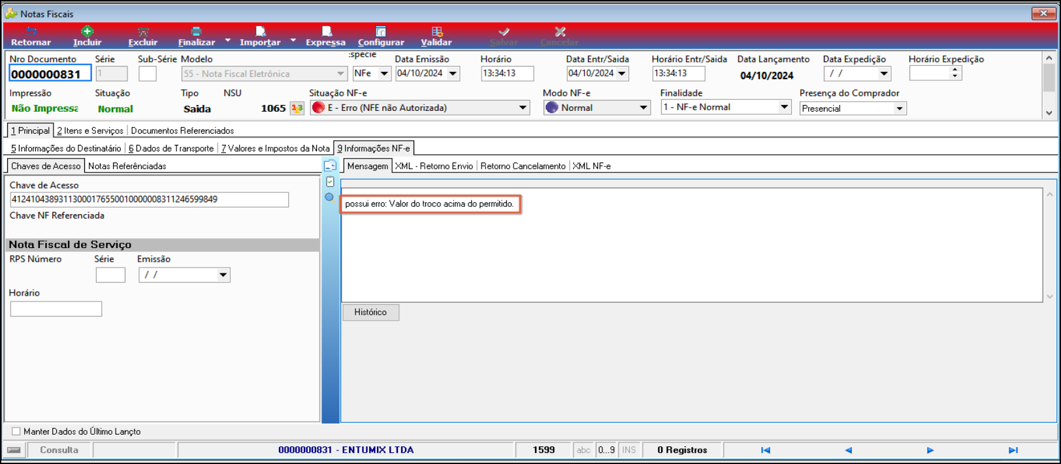
Task: Click the Importar document button
Action: pos(260,37)
